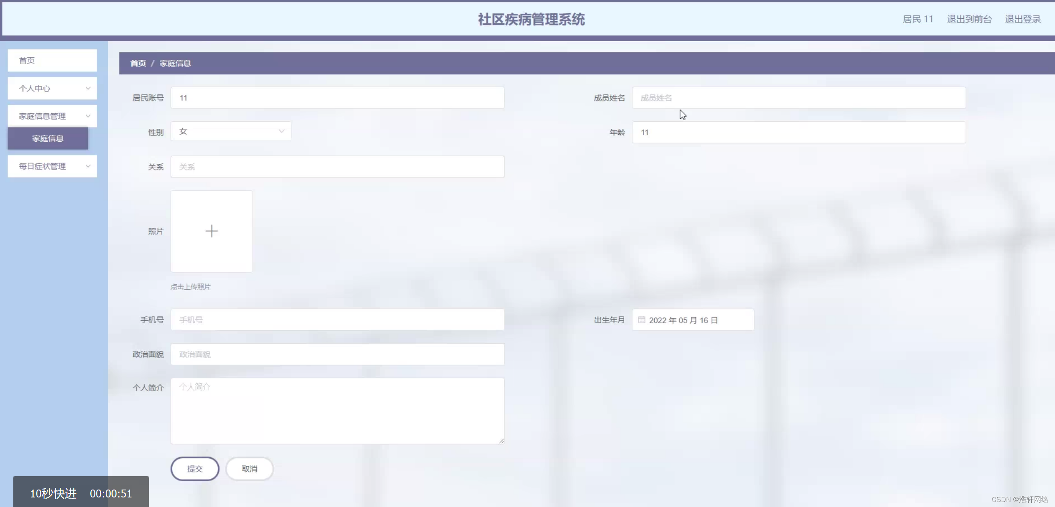Click 首页 in the breadcrumb trail

coord(138,63)
